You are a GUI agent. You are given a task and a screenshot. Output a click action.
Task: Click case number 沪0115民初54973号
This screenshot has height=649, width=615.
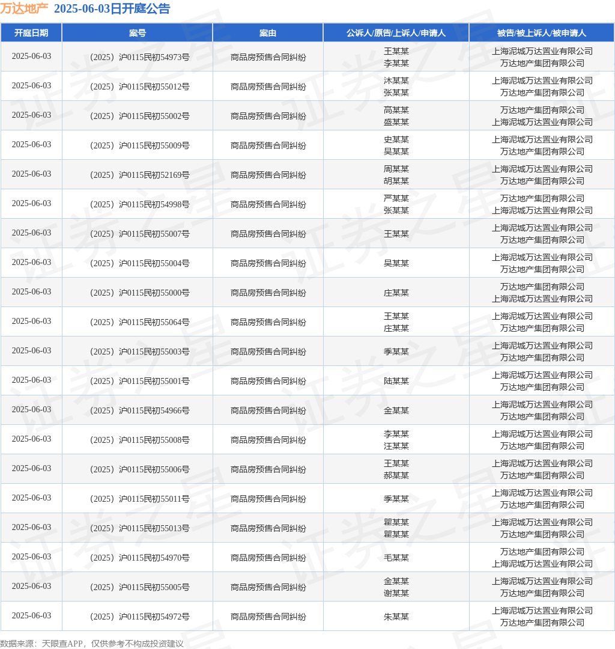140,57
